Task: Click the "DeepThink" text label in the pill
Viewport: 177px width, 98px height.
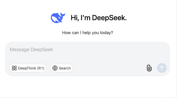Action: 27,68
